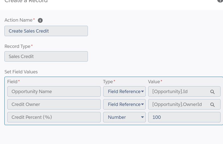Click the help icon in top-right corner

[220, 1]
